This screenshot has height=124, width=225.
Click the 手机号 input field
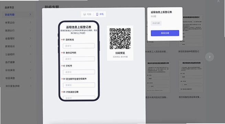tap(79, 72)
